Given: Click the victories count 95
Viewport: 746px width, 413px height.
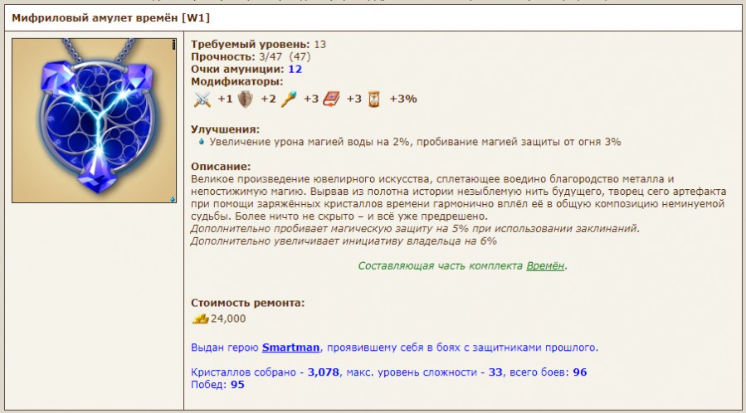Looking at the screenshot, I should click(x=237, y=385).
